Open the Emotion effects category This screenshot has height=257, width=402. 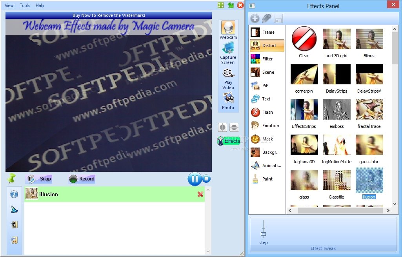point(267,126)
